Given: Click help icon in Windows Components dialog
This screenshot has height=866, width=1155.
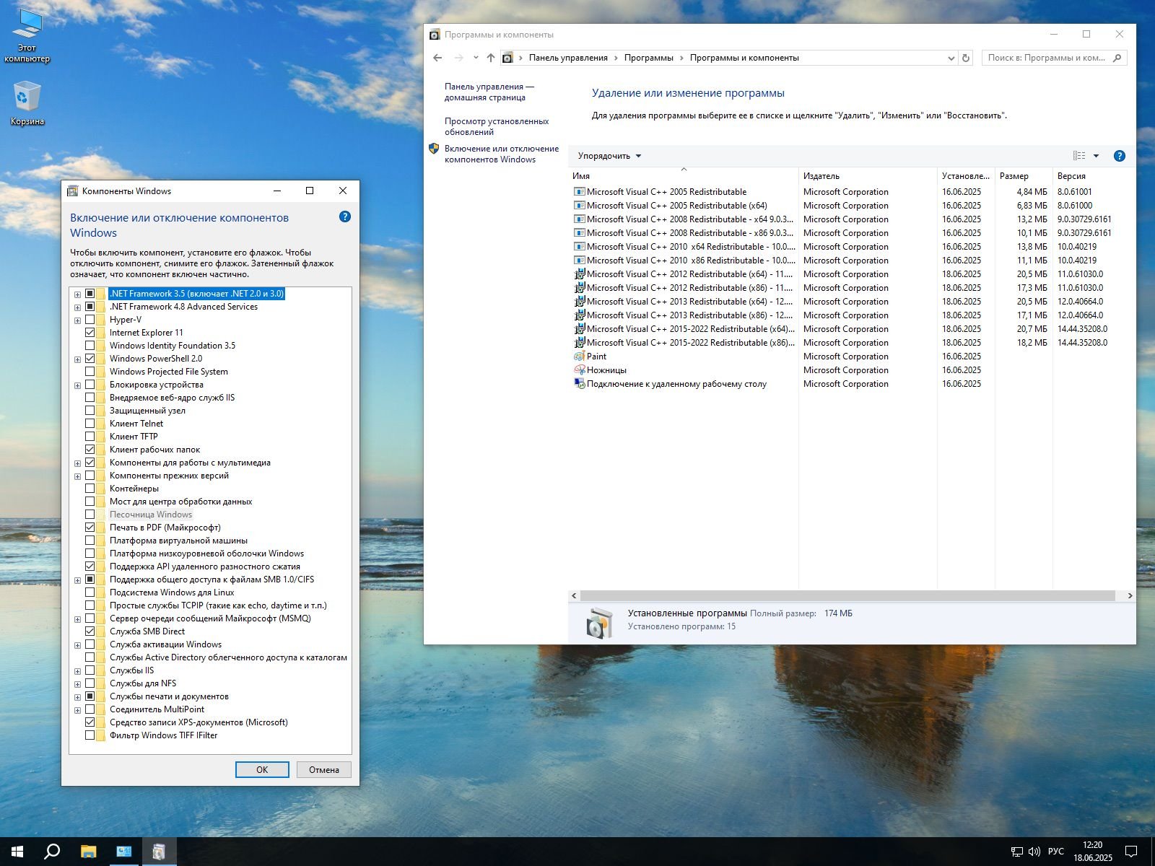Looking at the screenshot, I should point(345,217).
